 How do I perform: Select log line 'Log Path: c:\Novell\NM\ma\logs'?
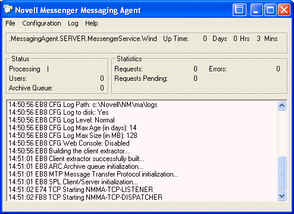pos(83,105)
